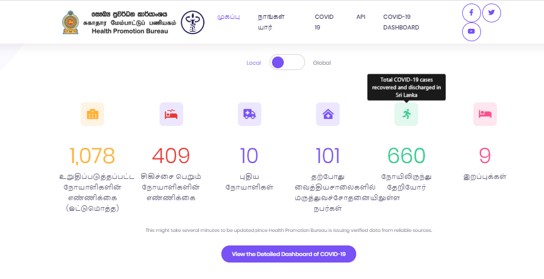This screenshot has height=279, width=544.
Task: Click the green running person recovered icon
Action: [x=406, y=114]
